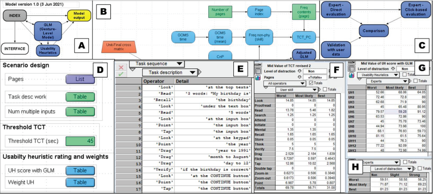Switch TCT result to graph view icon
This screenshot has height=194, width=433.
[x=258, y=77]
